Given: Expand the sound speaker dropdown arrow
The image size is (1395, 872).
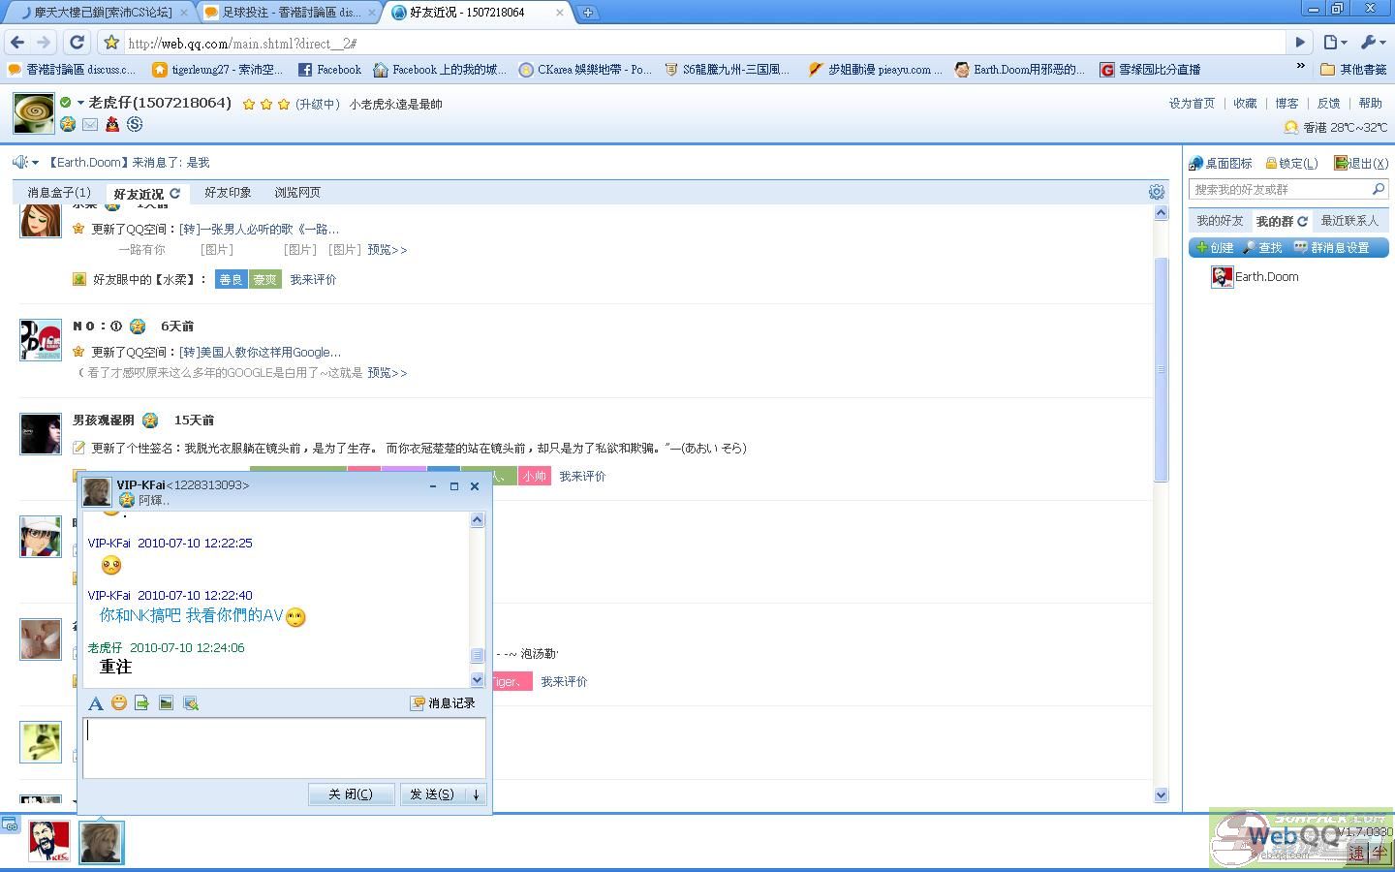Looking at the screenshot, I should [35, 163].
